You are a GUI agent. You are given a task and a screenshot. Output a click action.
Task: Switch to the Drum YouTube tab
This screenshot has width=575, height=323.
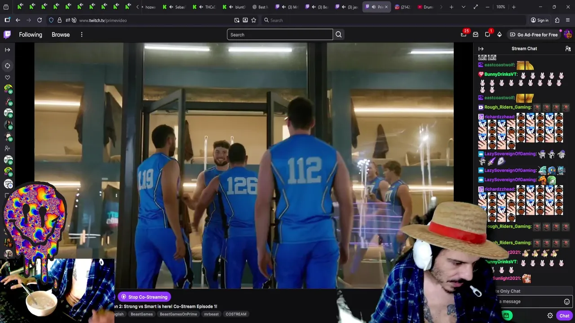[425, 7]
